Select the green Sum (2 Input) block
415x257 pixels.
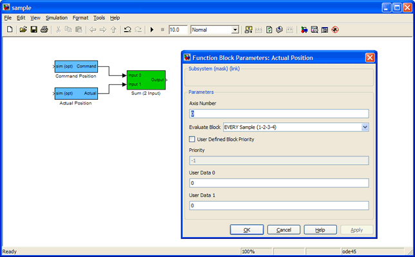tap(146, 80)
